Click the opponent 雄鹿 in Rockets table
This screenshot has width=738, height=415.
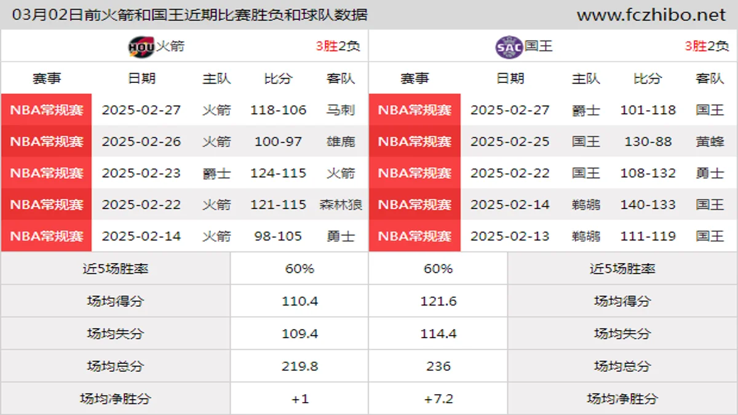pyautogui.click(x=341, y=141)
